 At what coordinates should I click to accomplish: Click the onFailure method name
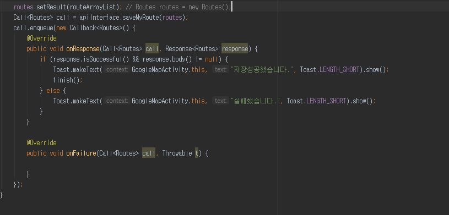tap(81, 153)
